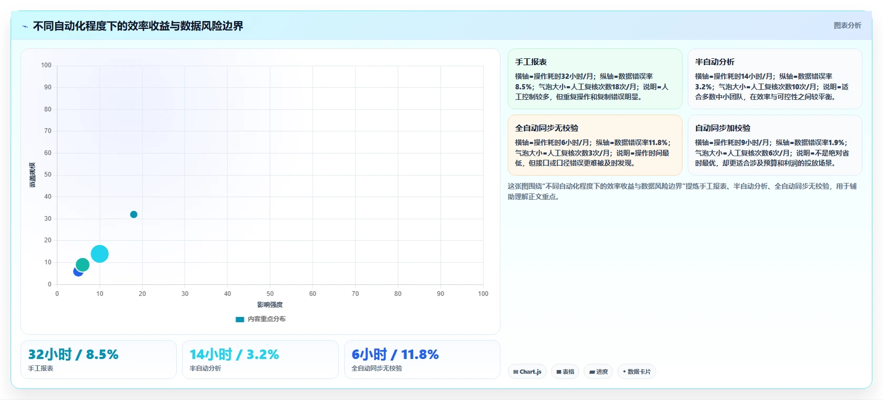
Task: Click the 6小时 / 11.8% stat card
Action: [422, 360]
